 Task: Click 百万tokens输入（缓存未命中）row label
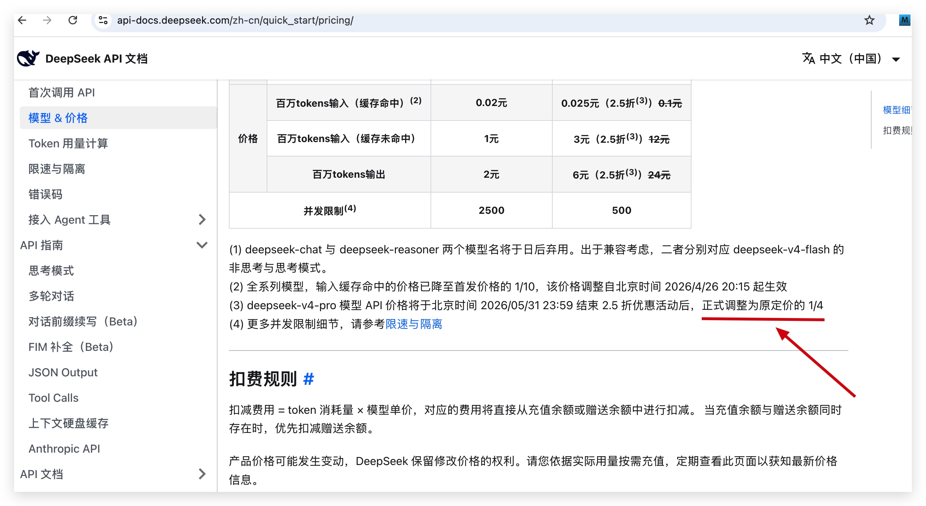(x=349, y=139)
